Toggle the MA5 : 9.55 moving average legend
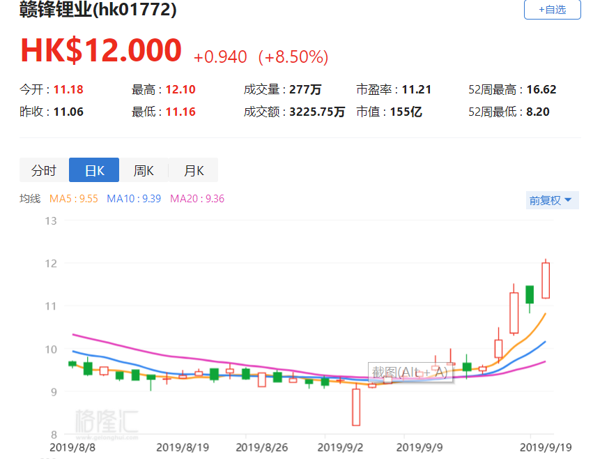 [x=74, y=198]
